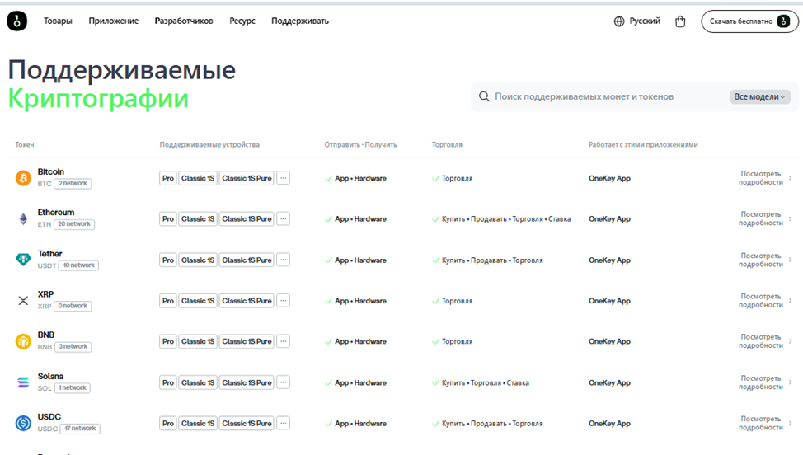The height and width of the screenshot is (455, 803).
Task: Click the OneKey logo in header
Action: (x=17, y=21)
